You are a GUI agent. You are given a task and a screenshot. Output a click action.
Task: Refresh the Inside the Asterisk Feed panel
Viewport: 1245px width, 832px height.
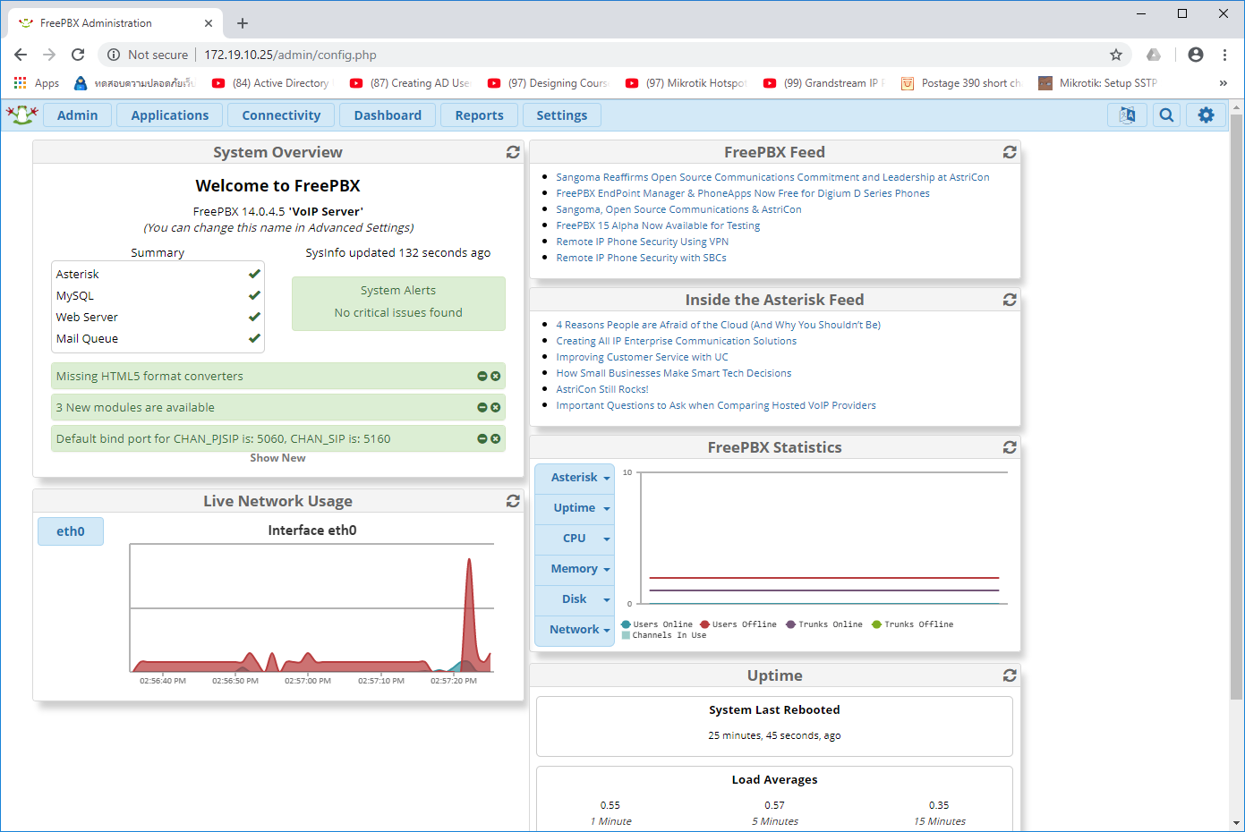pos(1010,300)
